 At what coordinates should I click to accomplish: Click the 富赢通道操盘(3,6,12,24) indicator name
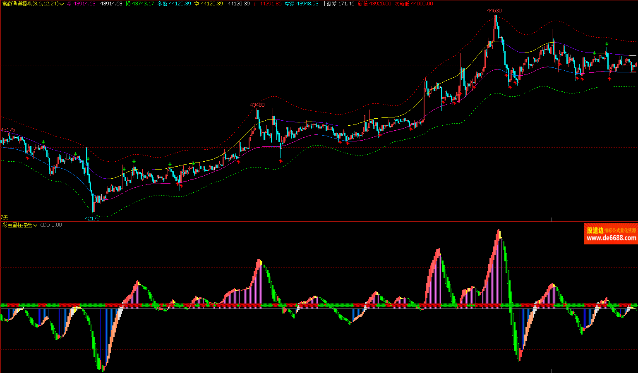click(30, 4)
